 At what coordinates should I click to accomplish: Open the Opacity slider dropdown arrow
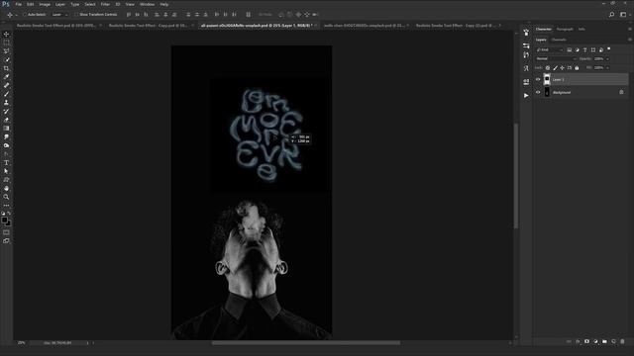(607, 59)
